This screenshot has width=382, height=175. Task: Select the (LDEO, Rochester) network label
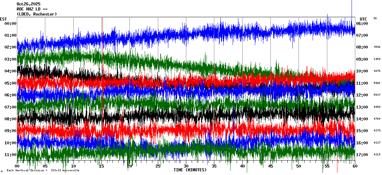[37, 14]
